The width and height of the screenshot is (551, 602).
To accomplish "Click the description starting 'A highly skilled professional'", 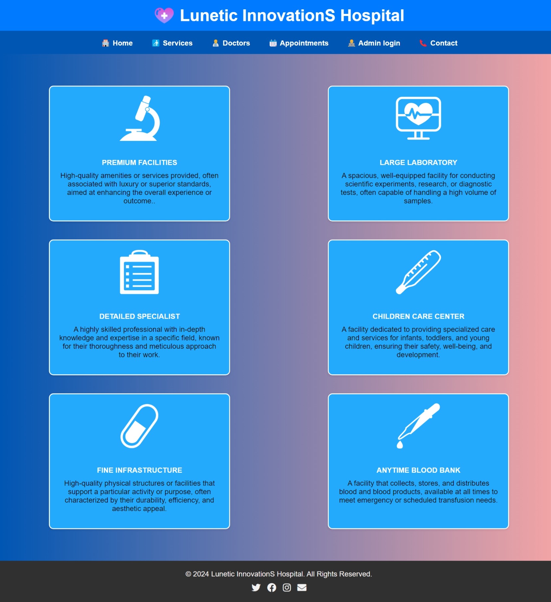I will (139, 342).
